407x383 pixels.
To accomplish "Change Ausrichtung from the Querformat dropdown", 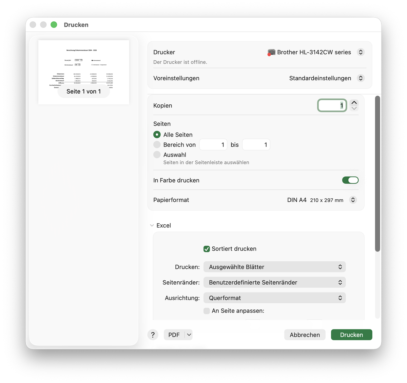I will point(274,298).
